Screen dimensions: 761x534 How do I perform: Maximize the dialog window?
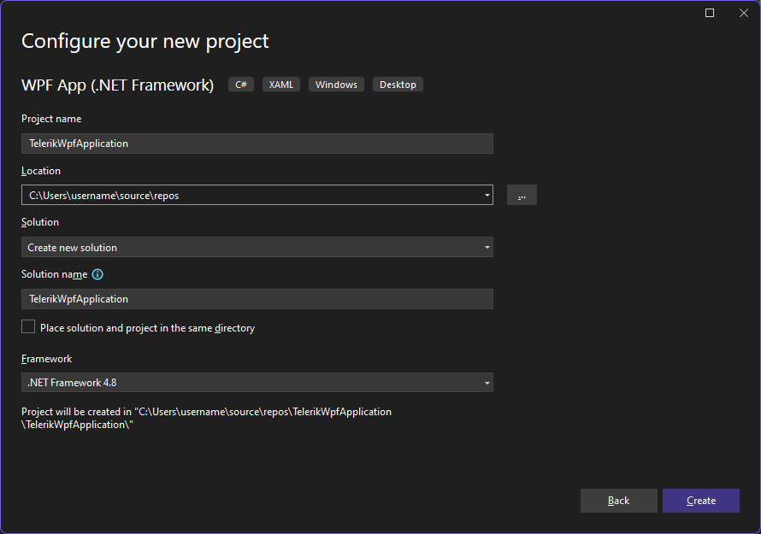[x=710, y=13]
